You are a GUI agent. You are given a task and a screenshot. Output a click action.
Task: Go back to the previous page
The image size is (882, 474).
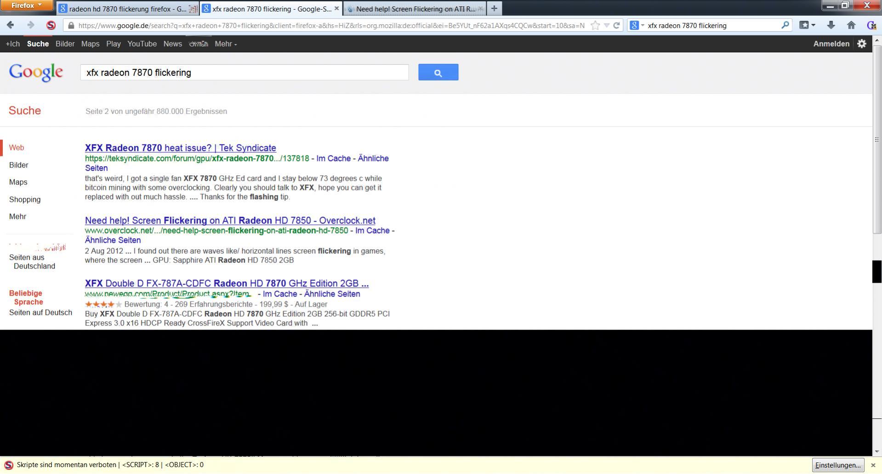(11, 25)
